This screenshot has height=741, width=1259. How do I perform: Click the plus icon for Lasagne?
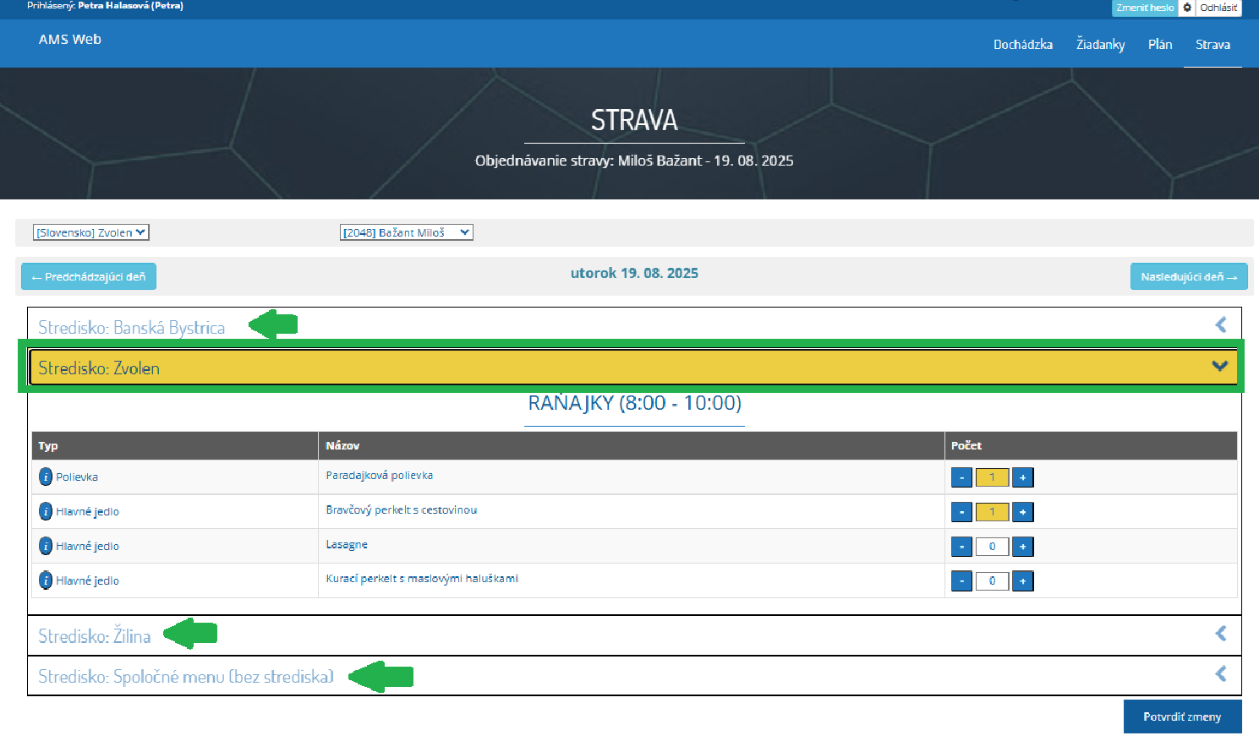click(x=1022, y=546)
